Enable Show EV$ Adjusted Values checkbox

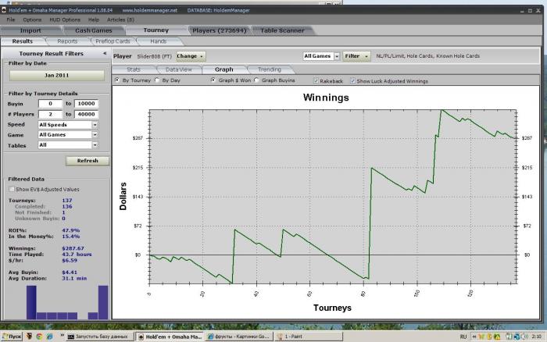pos(12,189)
